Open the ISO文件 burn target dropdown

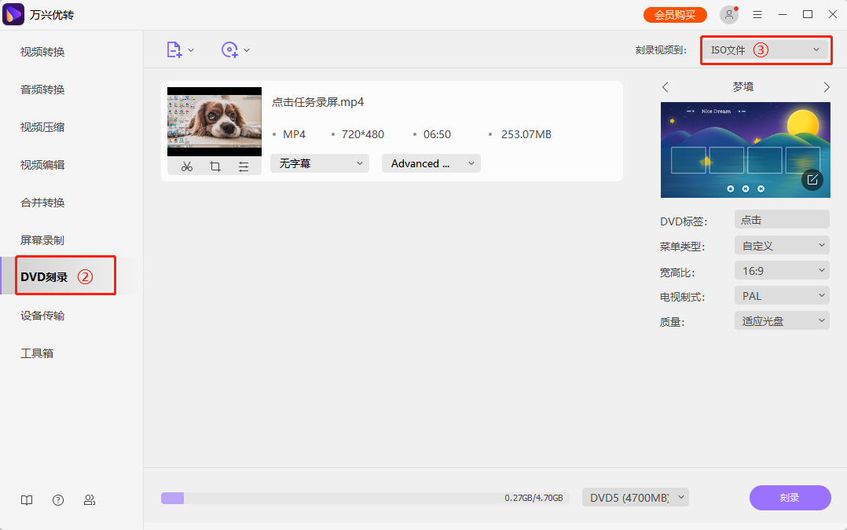[765, 49]
